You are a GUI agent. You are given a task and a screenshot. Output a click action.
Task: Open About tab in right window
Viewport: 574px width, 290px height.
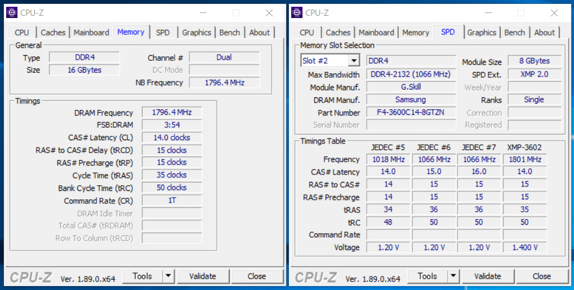click(x=545, y=33)
